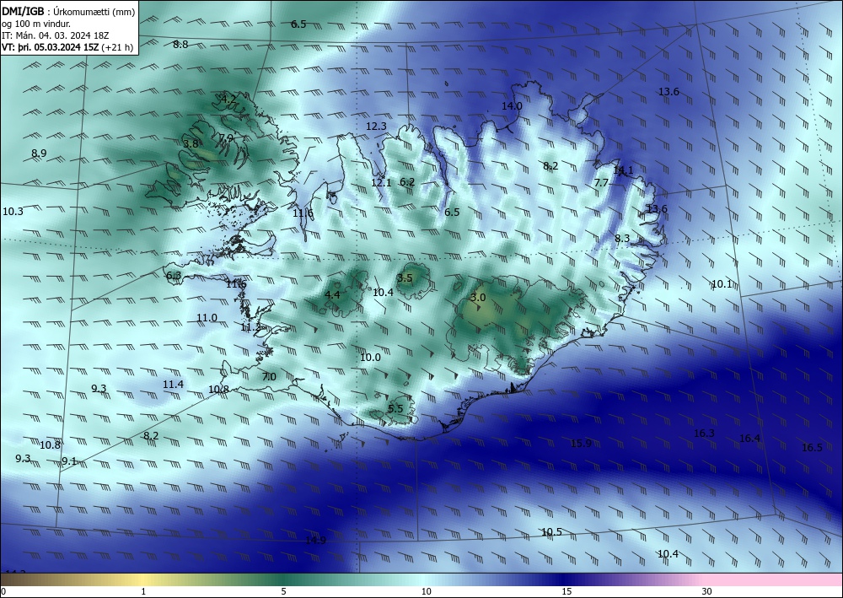Screen dimensions: 843x598
Task: Click the 7.7 map value
Action: (x=601, y=183)
